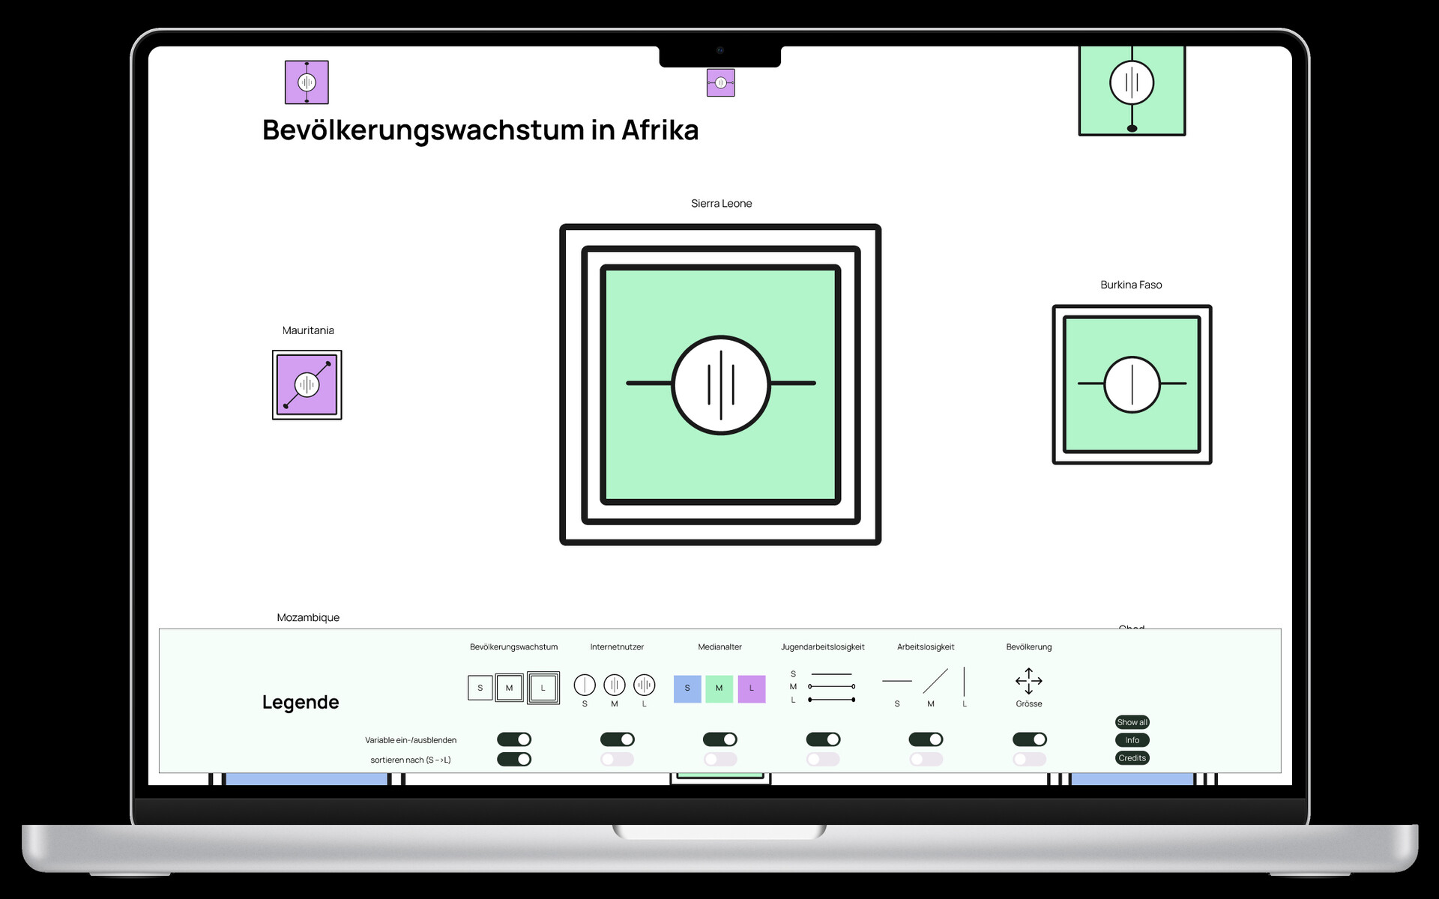The image size is (1439, 899).
Task: Disable the Arbeitslosigkeit variable switch
Action: pos(926,739)
